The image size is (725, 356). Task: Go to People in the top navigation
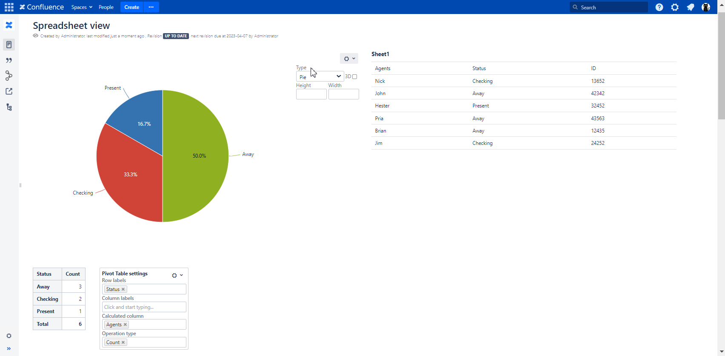[x=106, y=7]
